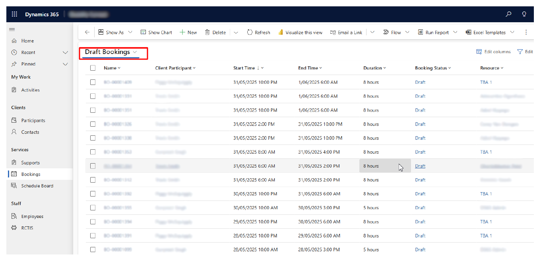Tick the select-all checkbox in header
The image size is (543, 266).
93,68
